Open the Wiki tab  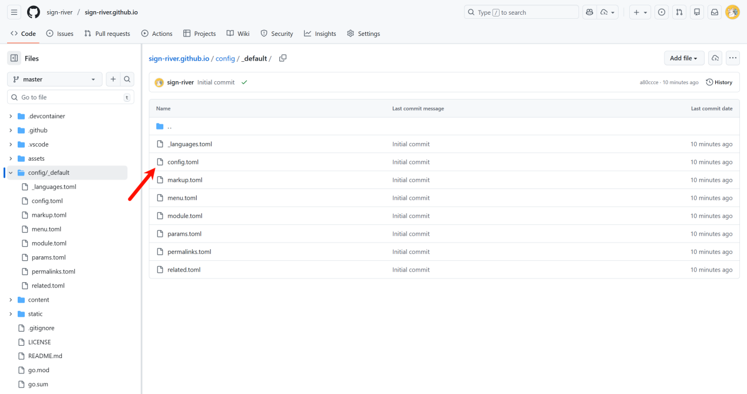click(x=238, y=34)
